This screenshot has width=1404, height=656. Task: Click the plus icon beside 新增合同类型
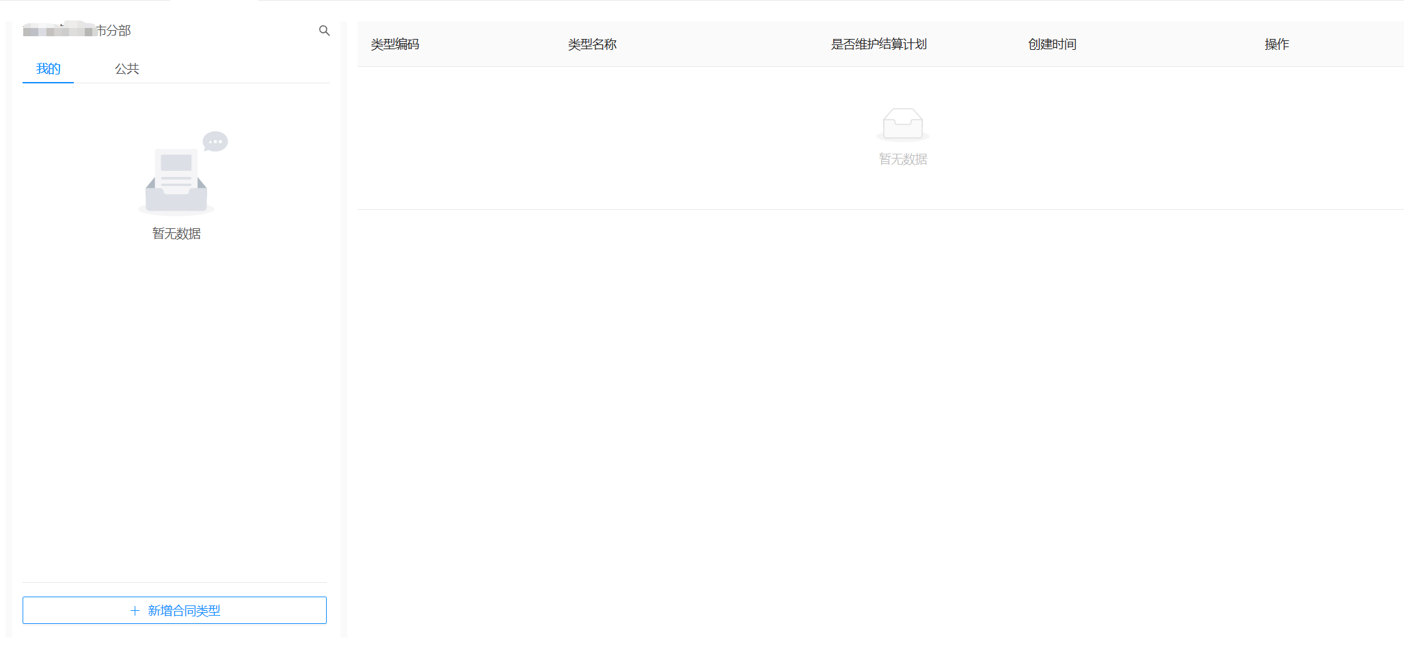(x=135, y=611)
